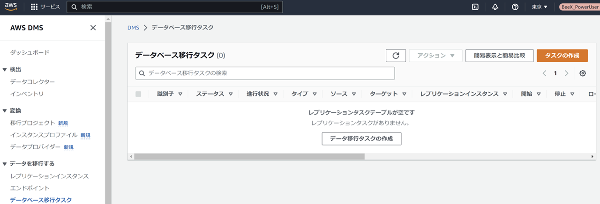The height and width of the screenshot is (204, 600).
Task: Click page number 1 in pagination
Action: (555, 73)
